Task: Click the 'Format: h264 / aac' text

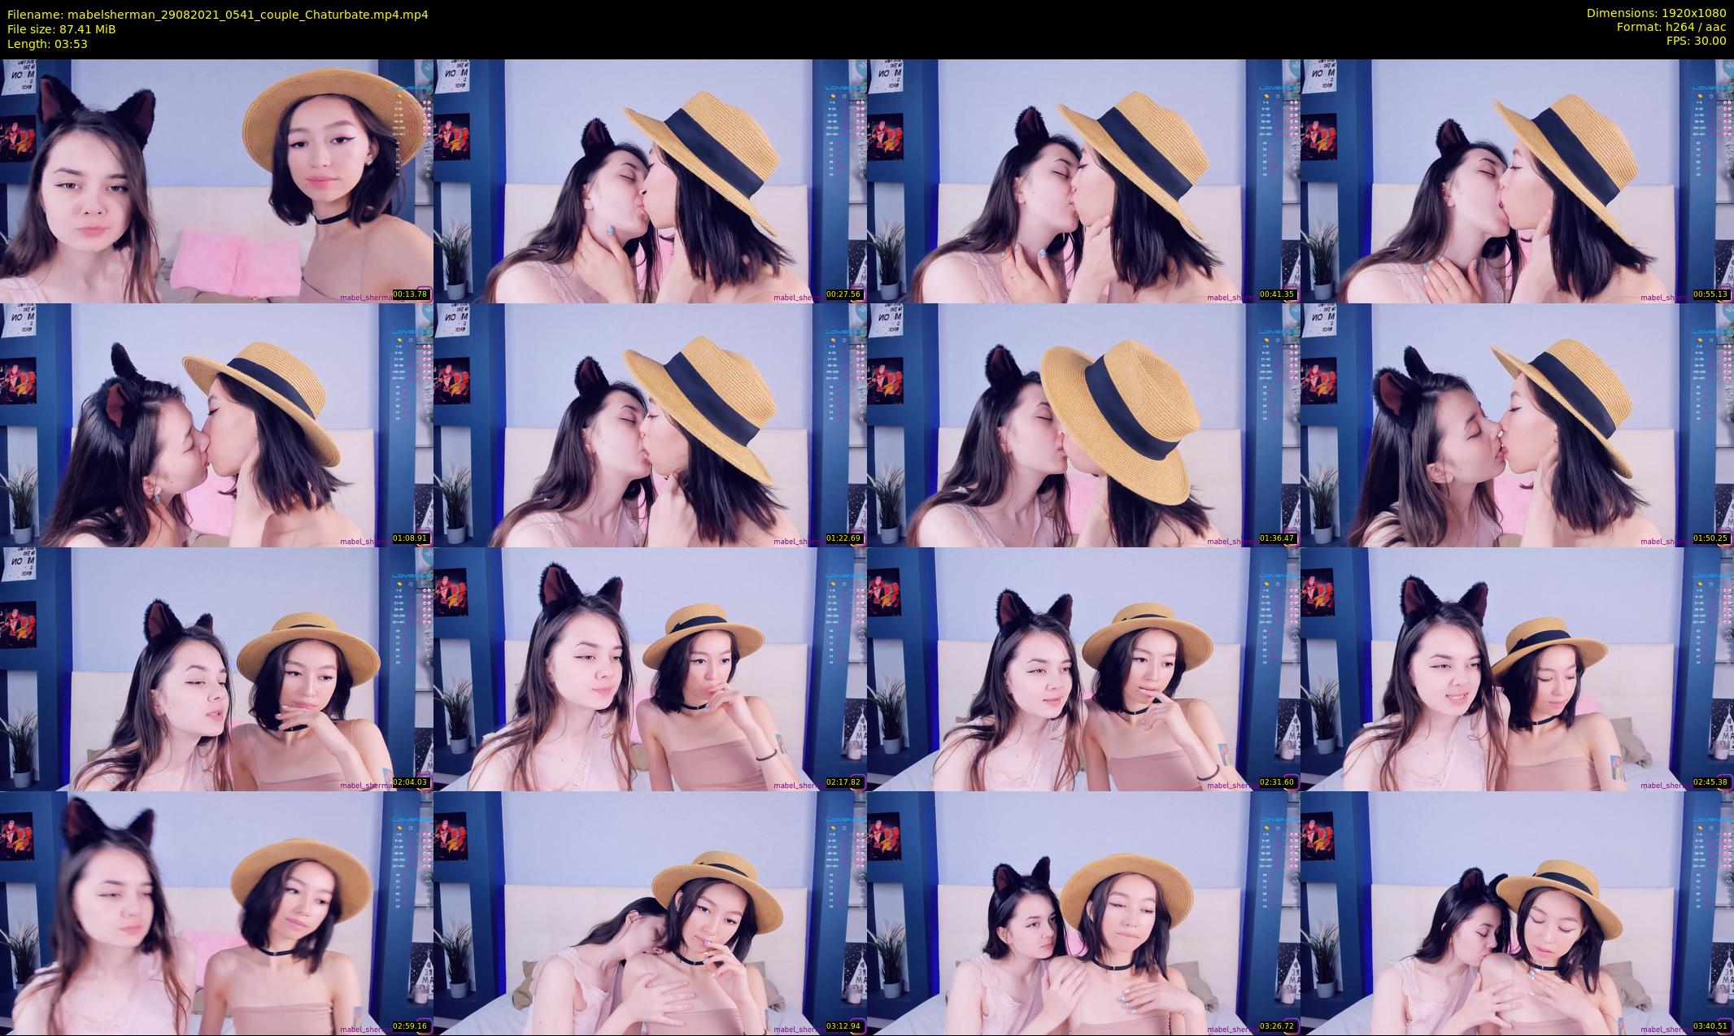Action: pyautogui.click(x=1671, y=28)
